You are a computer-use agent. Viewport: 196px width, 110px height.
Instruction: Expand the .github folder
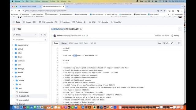[13, 49]
